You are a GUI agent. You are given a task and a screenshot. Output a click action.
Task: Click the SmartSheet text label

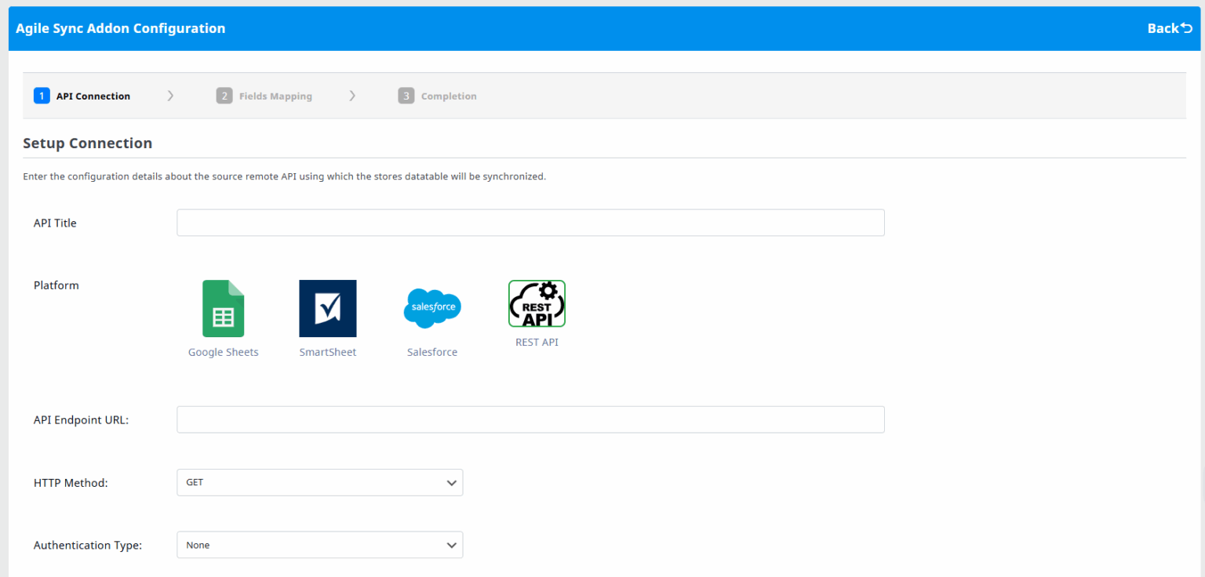[327, 353]
